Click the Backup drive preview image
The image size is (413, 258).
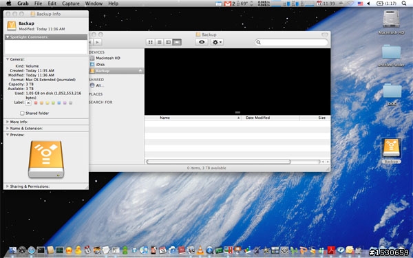[x=46, y=160]
